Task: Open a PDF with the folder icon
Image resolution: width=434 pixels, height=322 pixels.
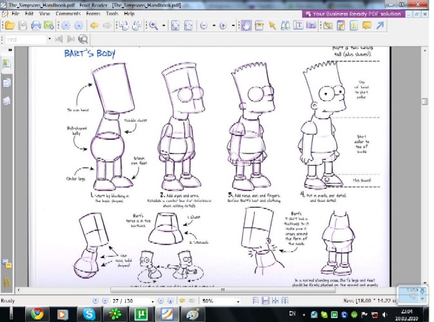Action: pyautogui.click(x=10, y=26)
